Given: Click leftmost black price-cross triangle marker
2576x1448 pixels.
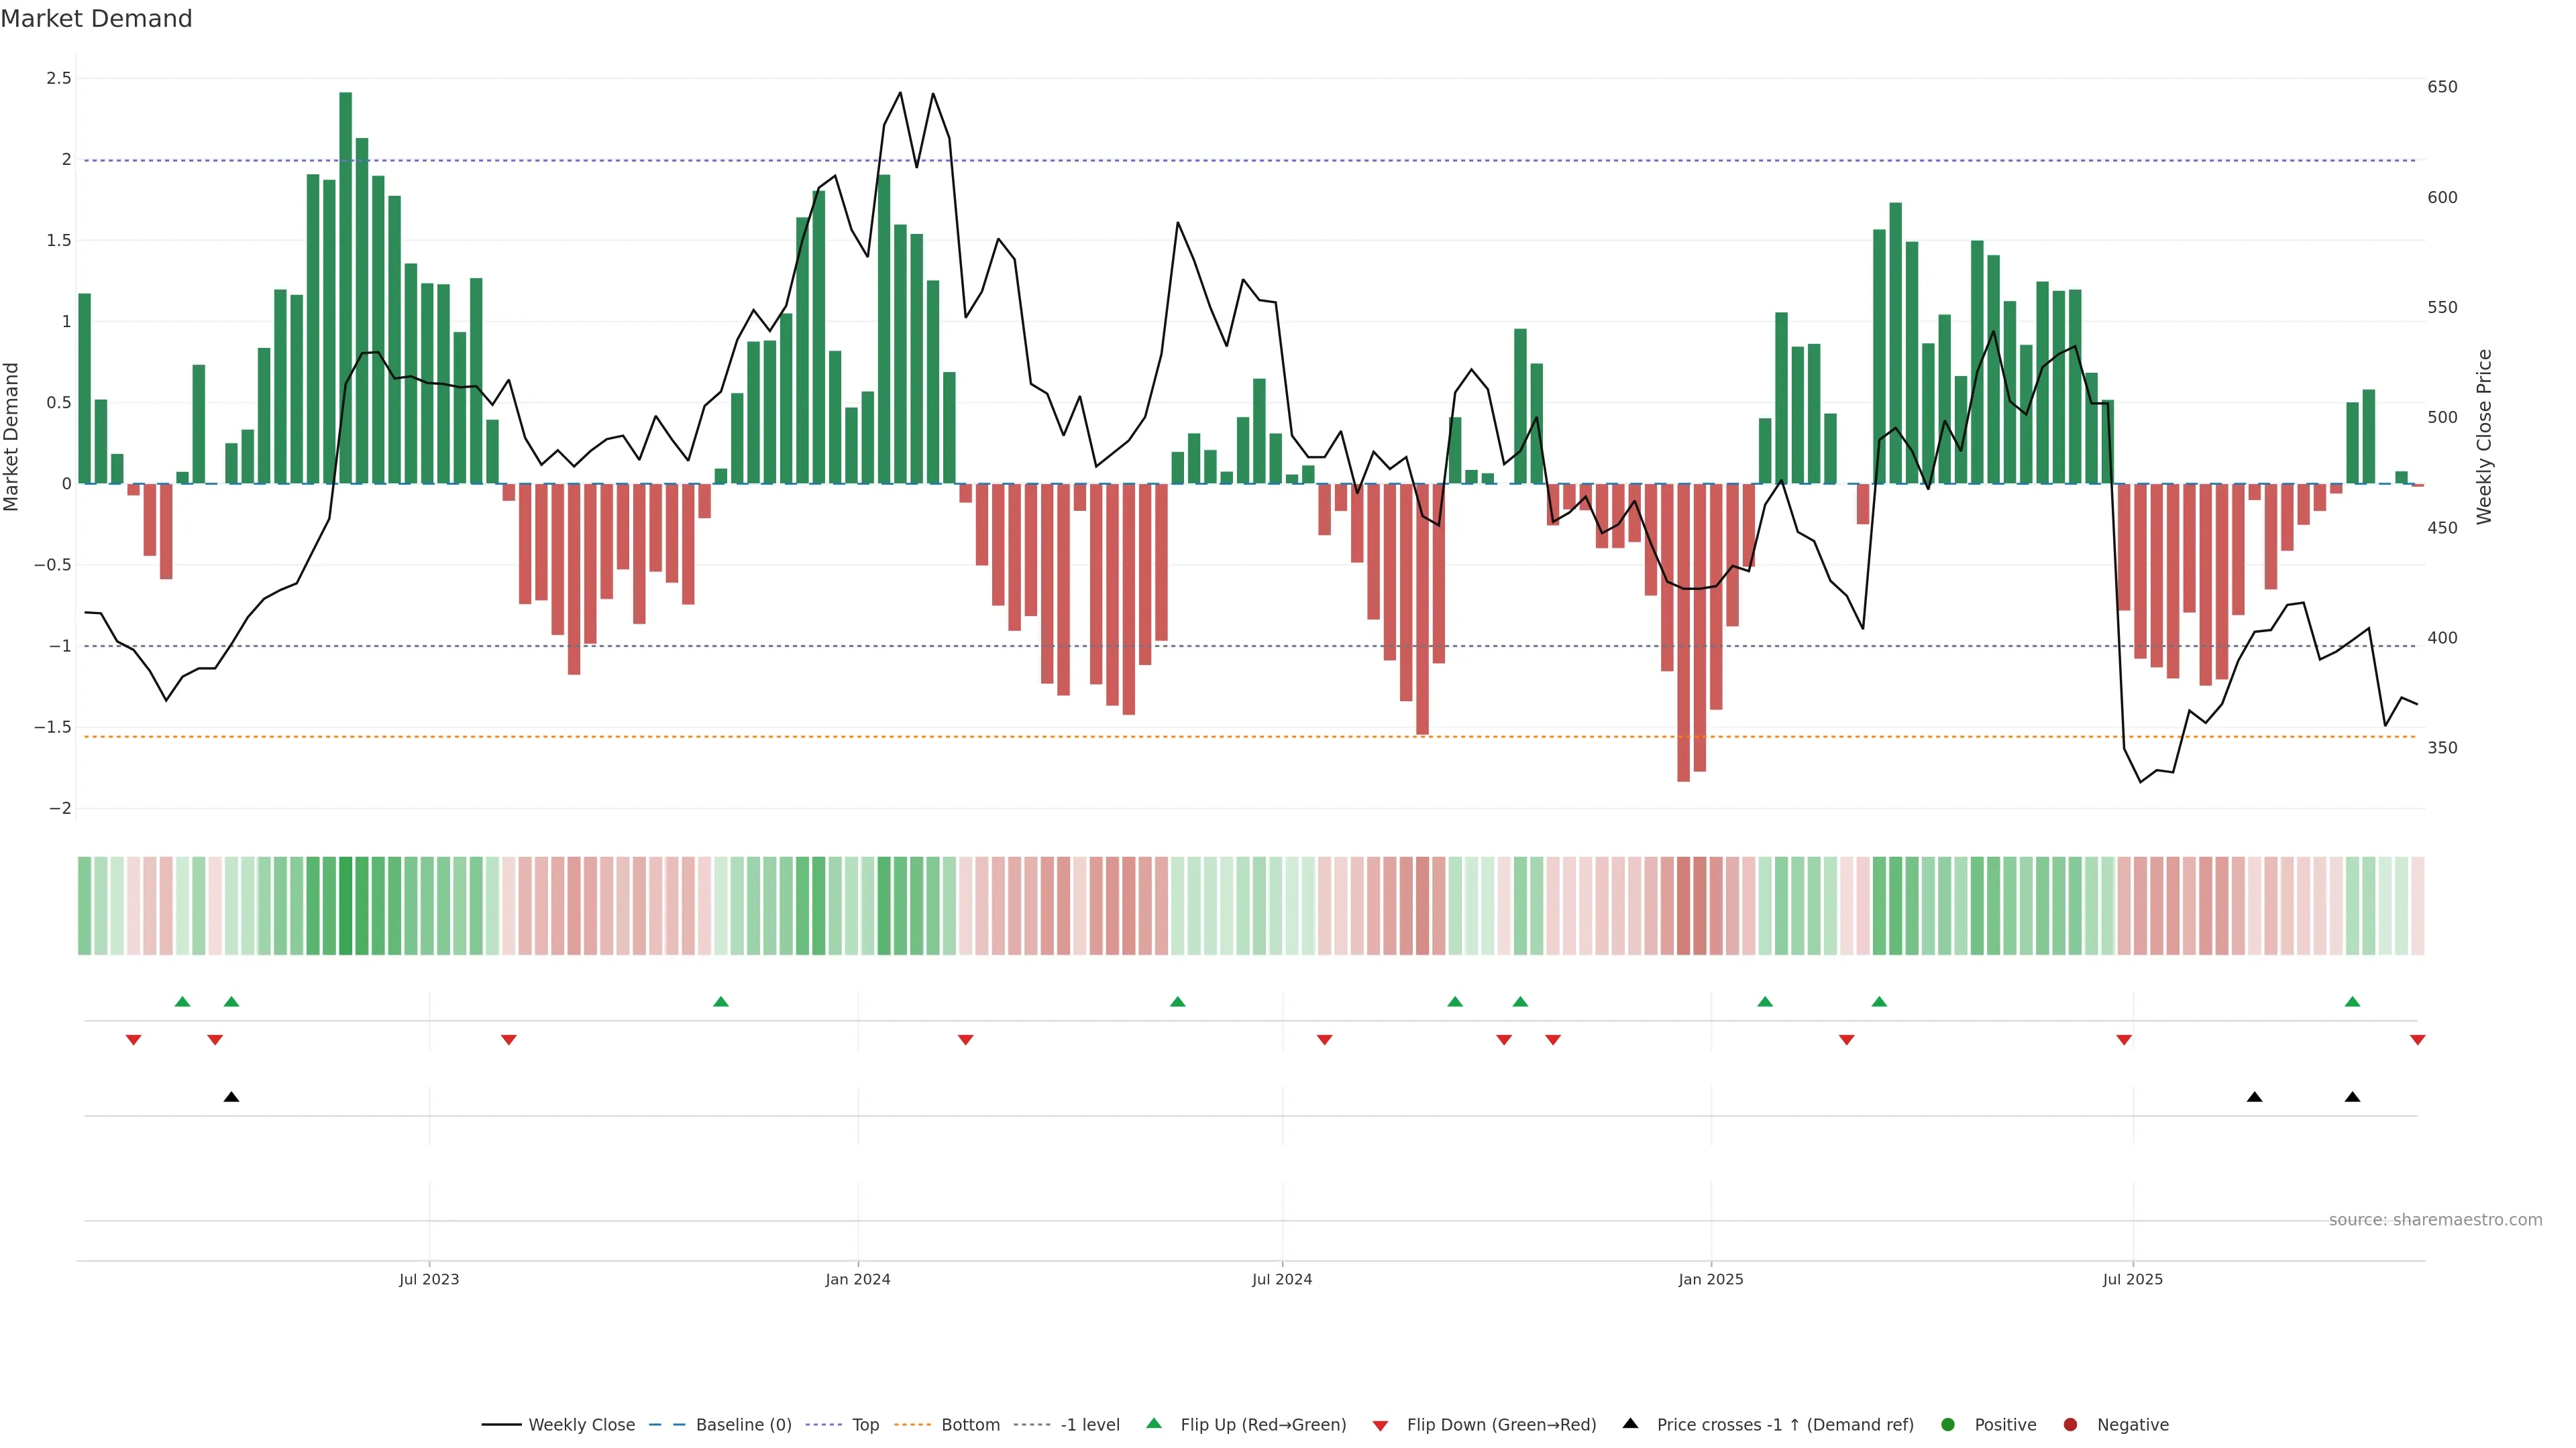Looking at the screenshot, I should point(231,1097).
